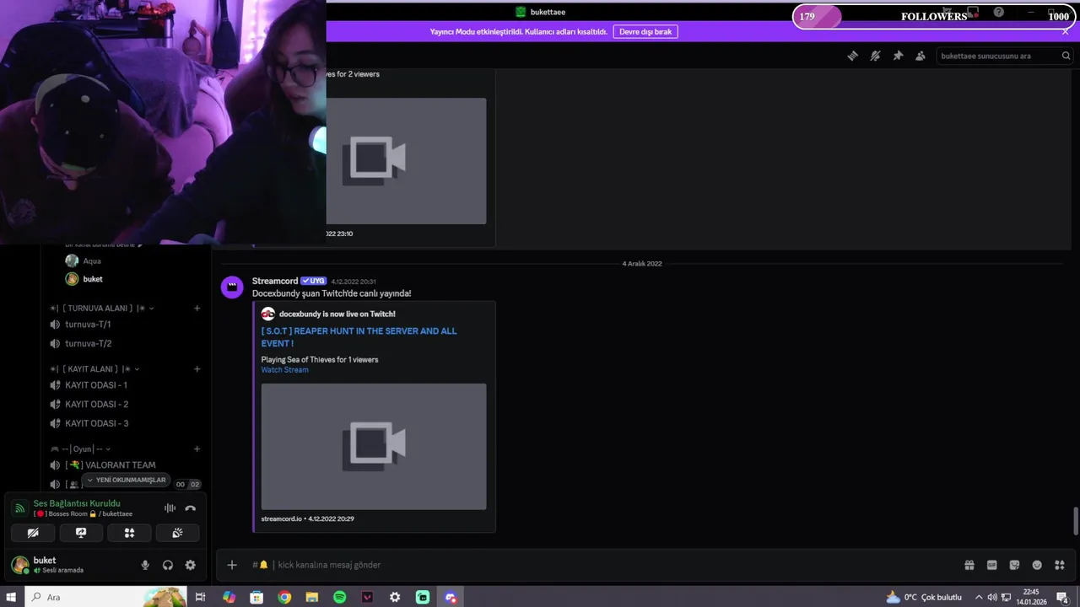Viewport: 1080px width, 607px height.
Task: Toggle noise suppression waveform icon
Action: [170, 508]
